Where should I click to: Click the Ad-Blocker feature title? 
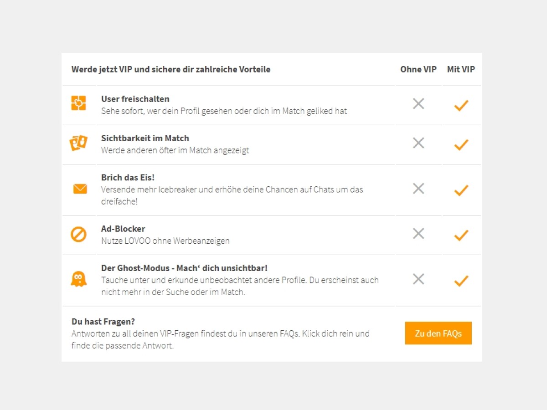point(123,229)
